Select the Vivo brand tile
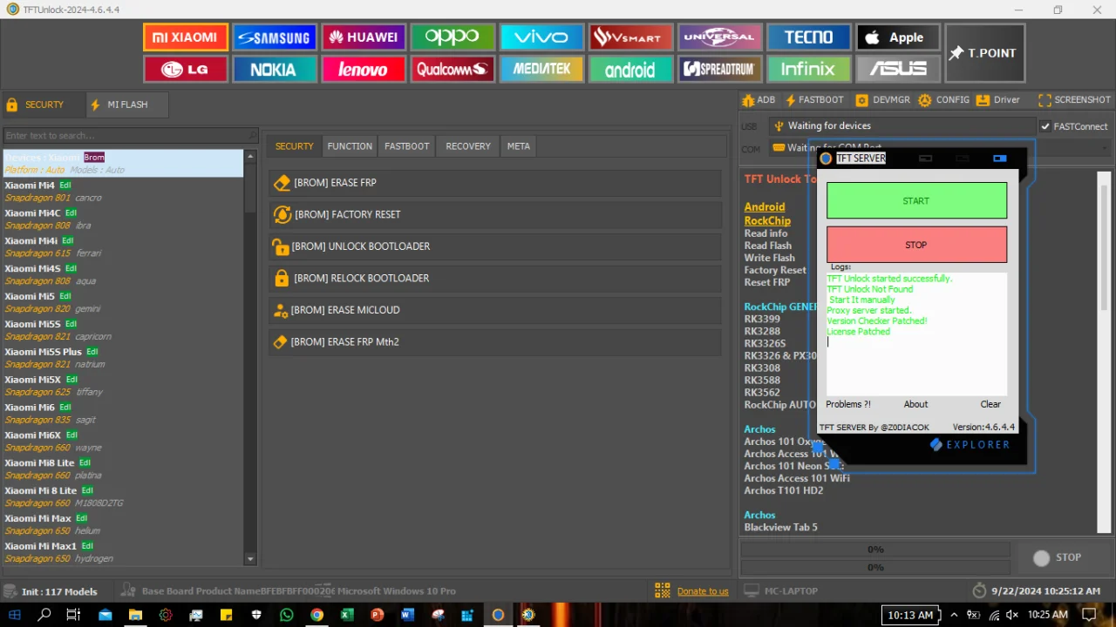The height and width of the screenshot is (627, 1116). pyautogui.click(x=541, y=37)
